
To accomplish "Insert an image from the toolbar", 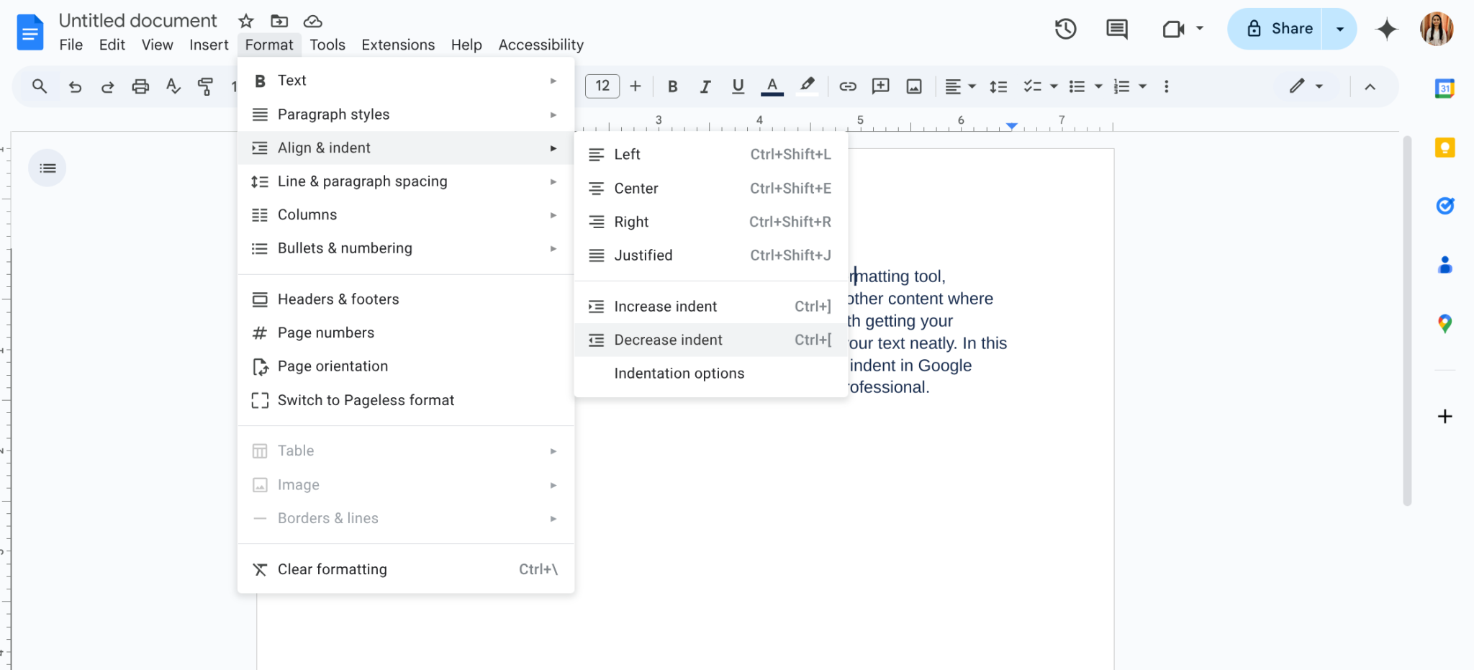I will [913, 86].
